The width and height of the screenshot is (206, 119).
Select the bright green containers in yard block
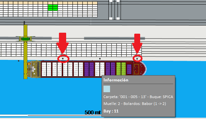point(53,8)
